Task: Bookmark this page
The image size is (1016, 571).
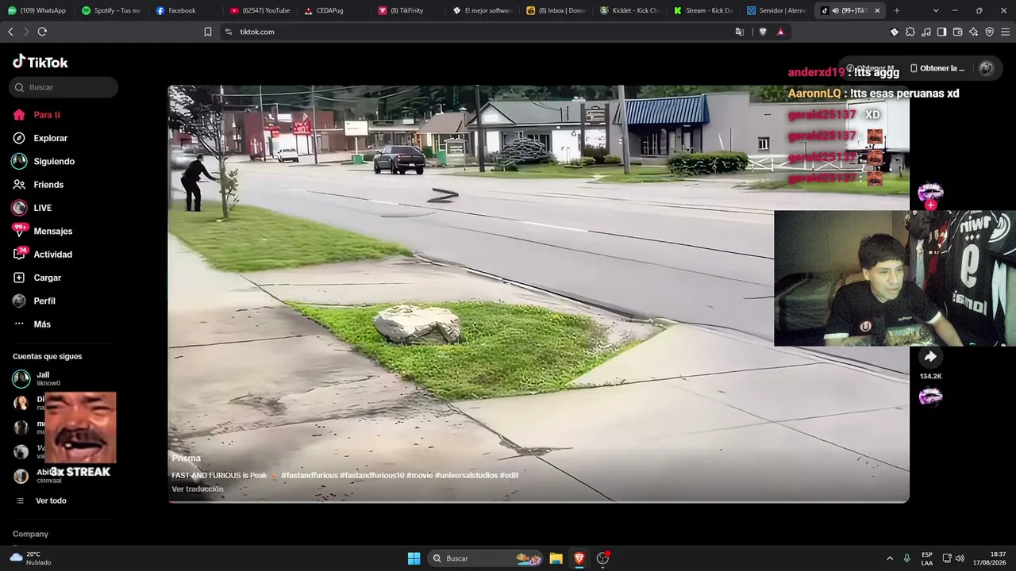Action: [x=208, y=32]
